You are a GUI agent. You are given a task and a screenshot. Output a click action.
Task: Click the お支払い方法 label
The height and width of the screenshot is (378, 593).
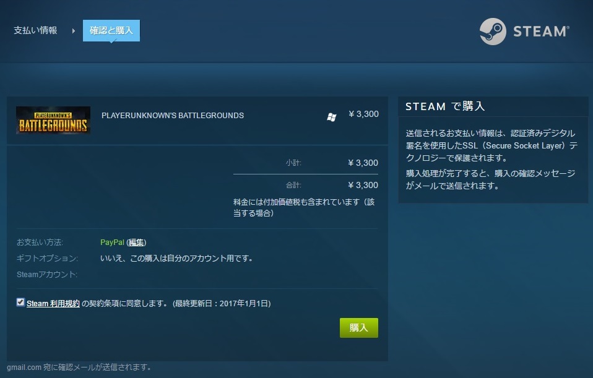(40, 243)
